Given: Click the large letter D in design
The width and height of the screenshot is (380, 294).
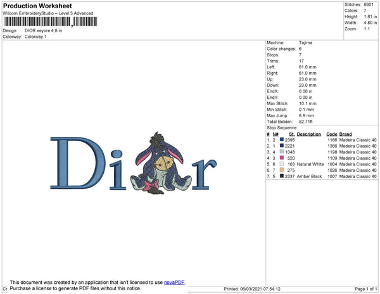Looking at the screenshot, I should [x=78, y=163].
